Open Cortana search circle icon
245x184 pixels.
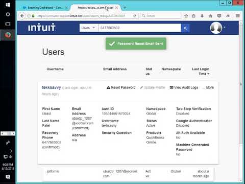point(8,14)
